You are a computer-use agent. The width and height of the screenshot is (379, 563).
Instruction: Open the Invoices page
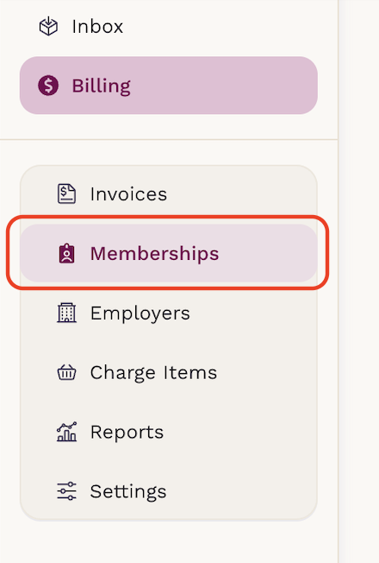click(168, 194)
